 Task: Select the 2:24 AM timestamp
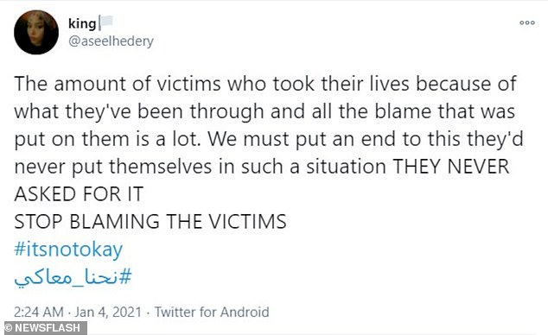point(39,312)
